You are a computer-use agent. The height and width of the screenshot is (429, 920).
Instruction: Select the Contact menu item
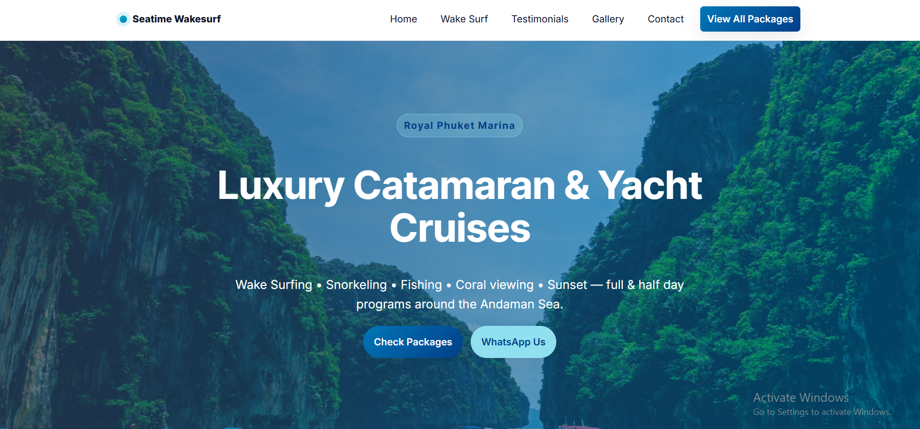(666, 19)
